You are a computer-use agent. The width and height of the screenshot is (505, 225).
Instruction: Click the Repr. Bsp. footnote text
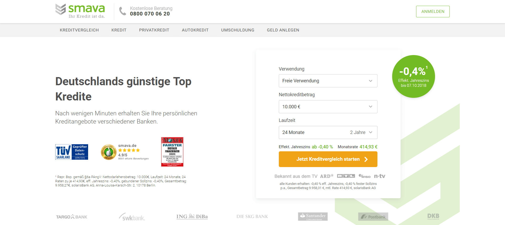(121, 181)
